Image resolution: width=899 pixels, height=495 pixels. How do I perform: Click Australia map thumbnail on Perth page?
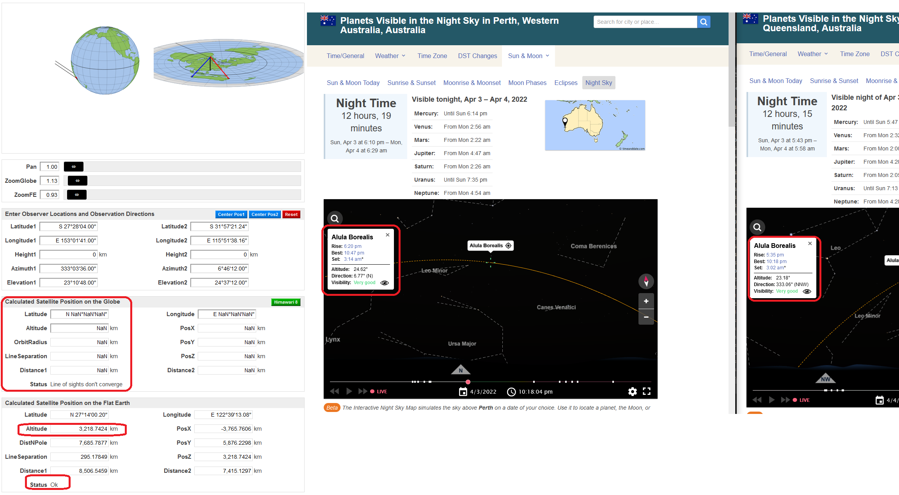(595, 126)
